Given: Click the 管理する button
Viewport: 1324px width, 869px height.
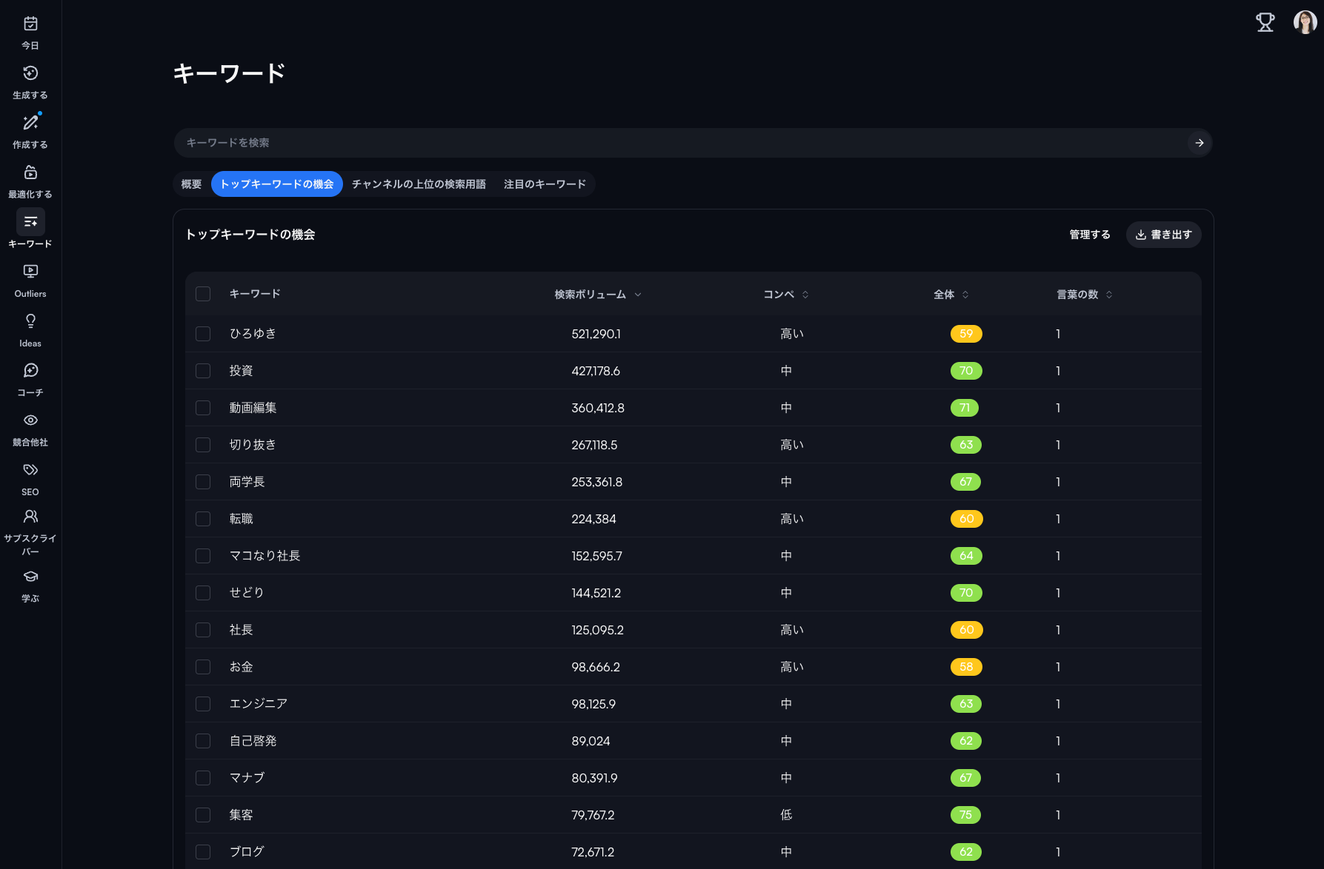Looking at the screenshot, I should (x=1090, y=235).
